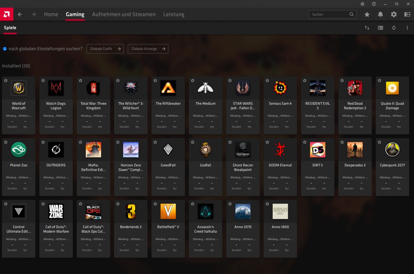414x274 pixels.
Task: Open Globale Grafik settings
Action: point(105,49)
